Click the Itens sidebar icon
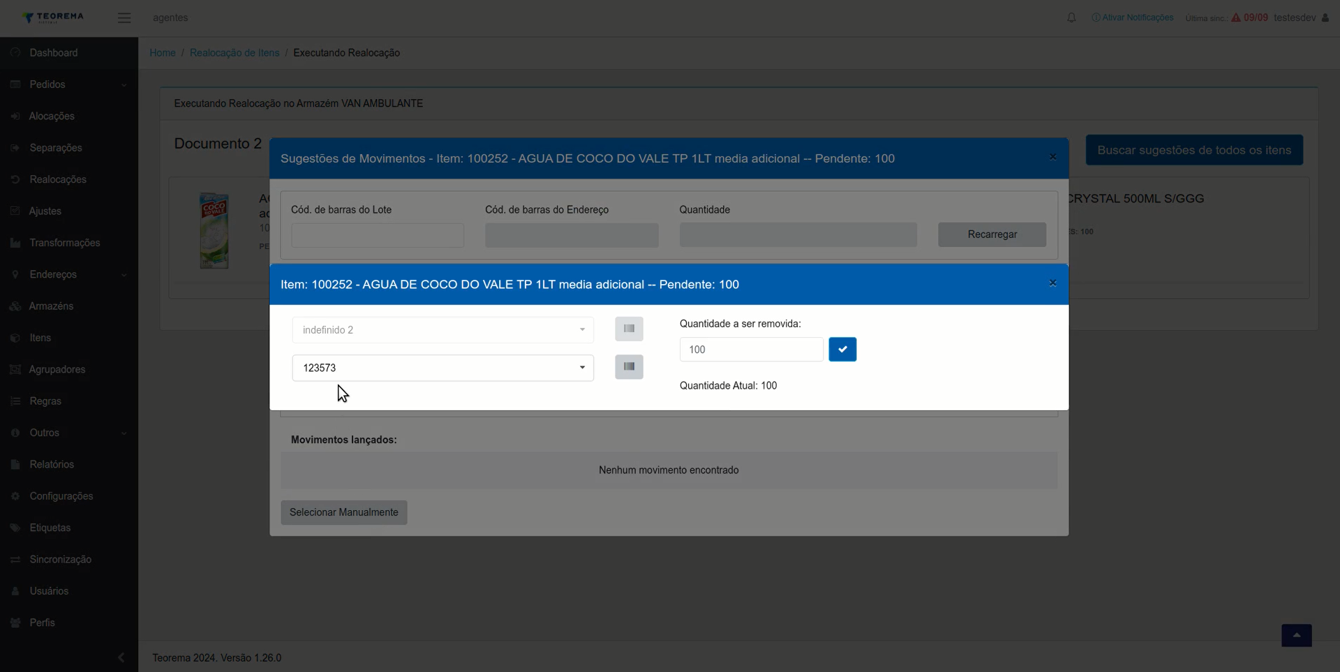The height and width of the screenshot is (672, 1340). click(x=15, y=338)
